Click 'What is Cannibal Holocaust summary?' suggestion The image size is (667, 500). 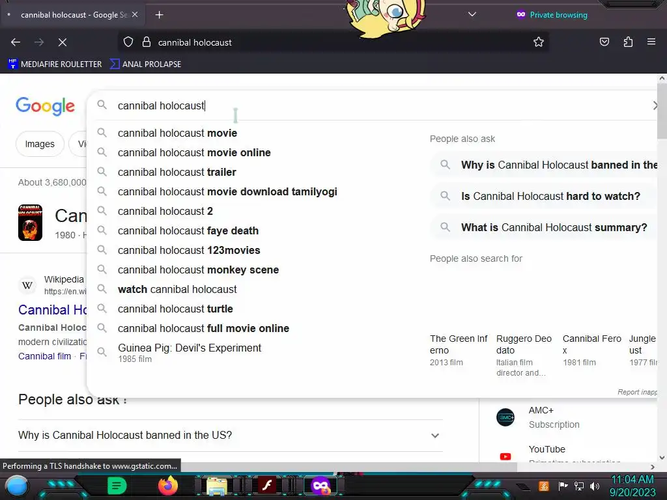coord(545,227)
